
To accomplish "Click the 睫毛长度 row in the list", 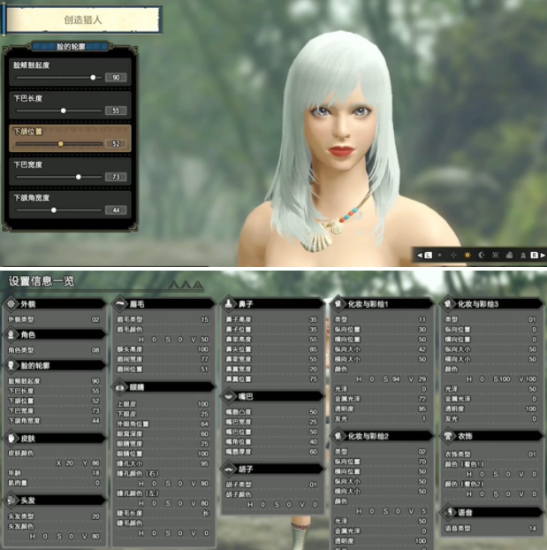I will tap(163, 513).
